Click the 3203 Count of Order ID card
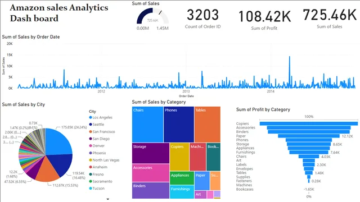360x202 pixels. tap(202, 19)
